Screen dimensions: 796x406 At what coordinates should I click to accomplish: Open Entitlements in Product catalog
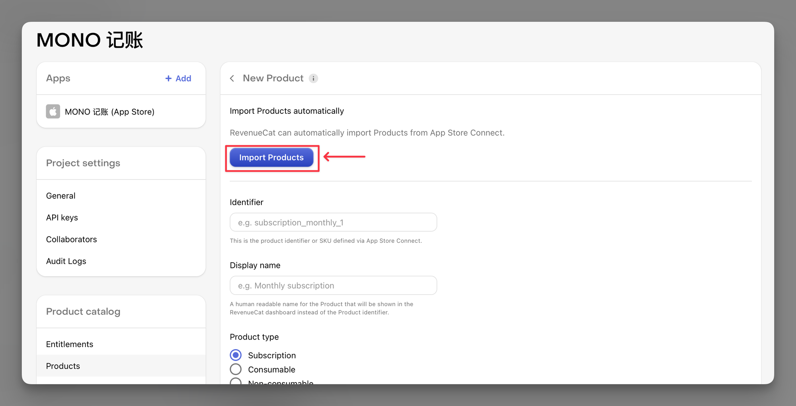pyautogui.click(x=69, y=344)
